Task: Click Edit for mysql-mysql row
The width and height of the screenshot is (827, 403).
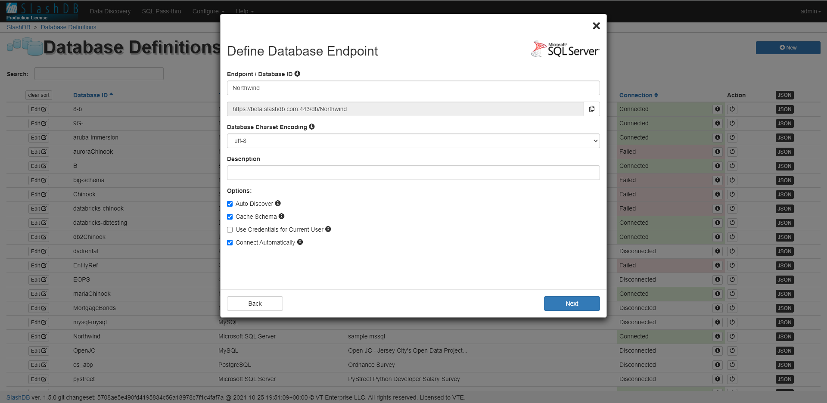Action: [x=39, y=322]
